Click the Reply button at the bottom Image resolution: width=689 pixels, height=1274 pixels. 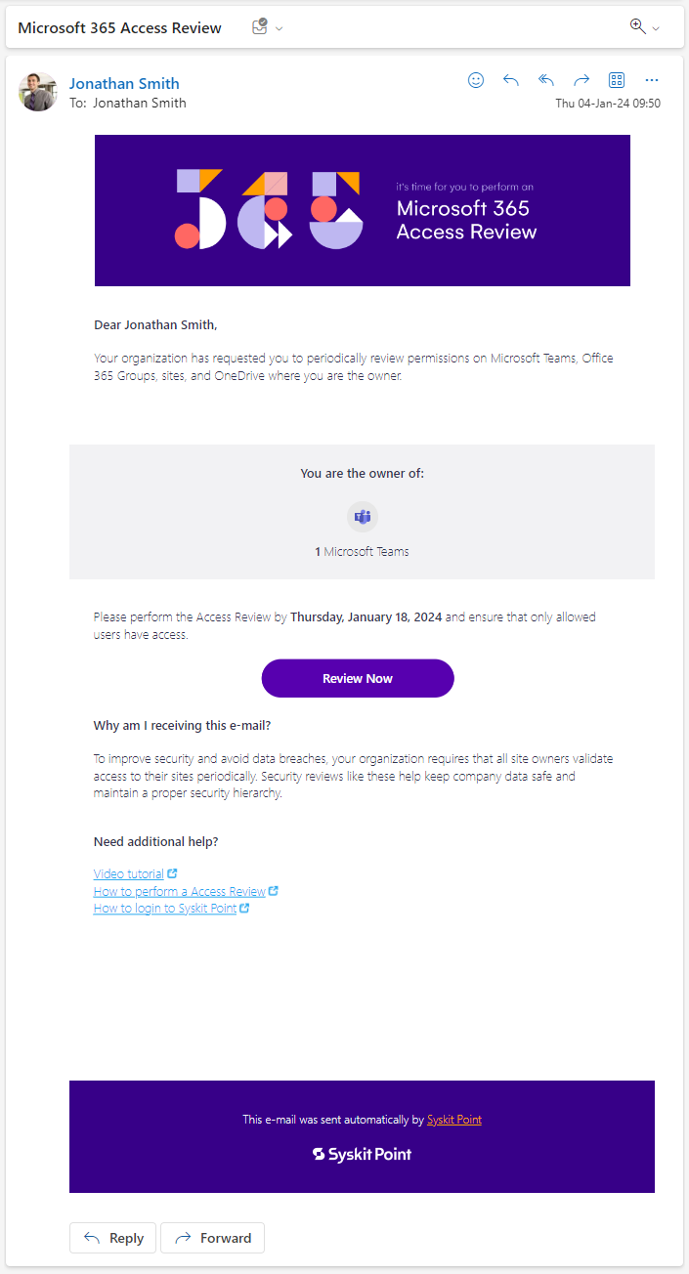click(112, 1238)
